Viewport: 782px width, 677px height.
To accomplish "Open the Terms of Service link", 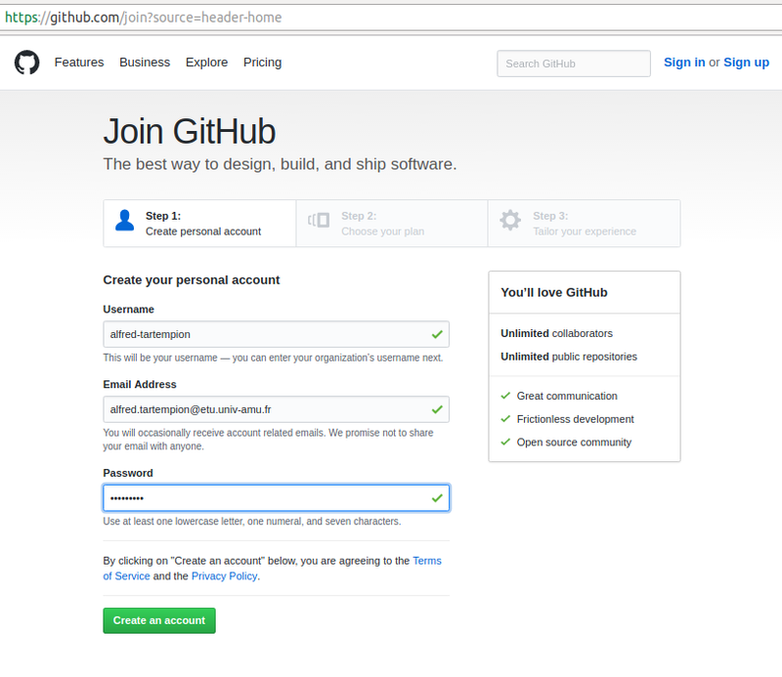I will (273, 569).
